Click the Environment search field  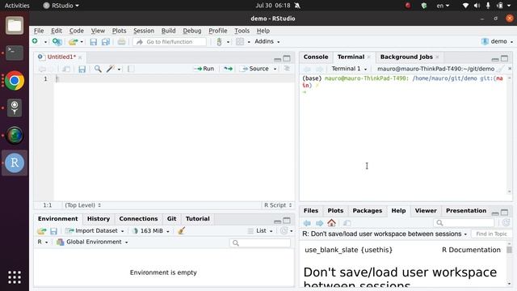[260, 242]
